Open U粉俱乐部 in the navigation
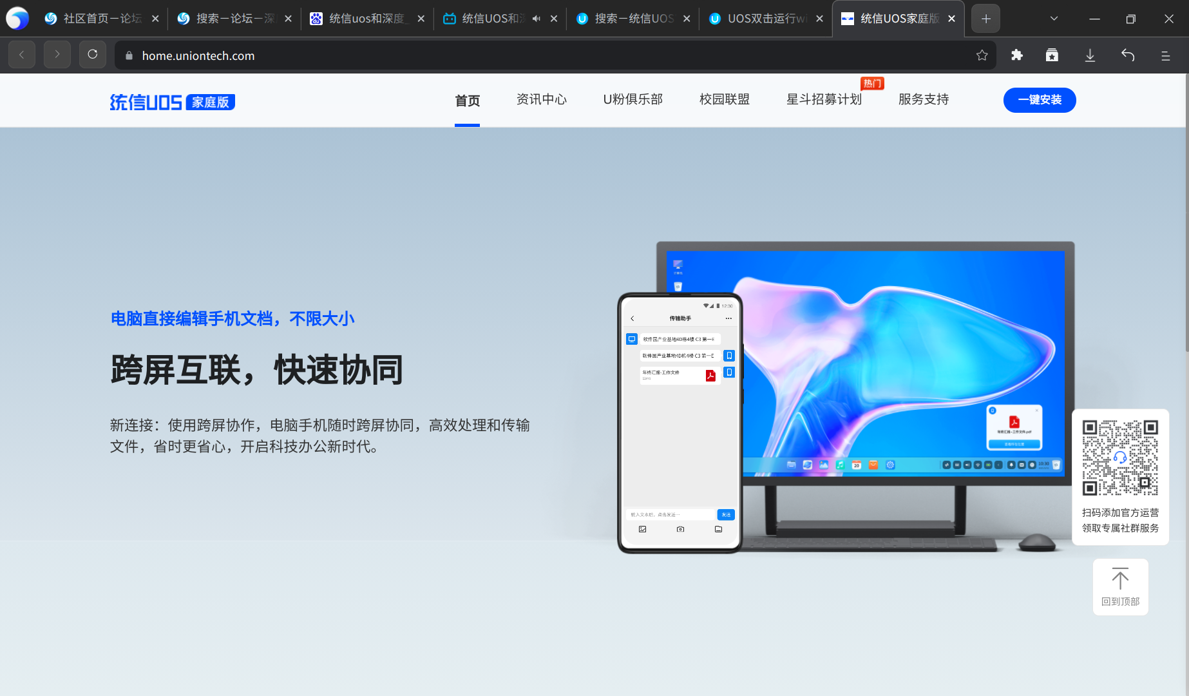Screen dimensions: 1189x696 tap(633, 99)
